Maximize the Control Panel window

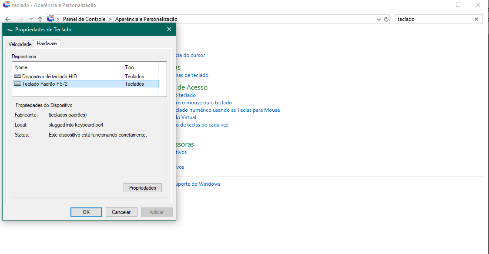click(458, 5)
